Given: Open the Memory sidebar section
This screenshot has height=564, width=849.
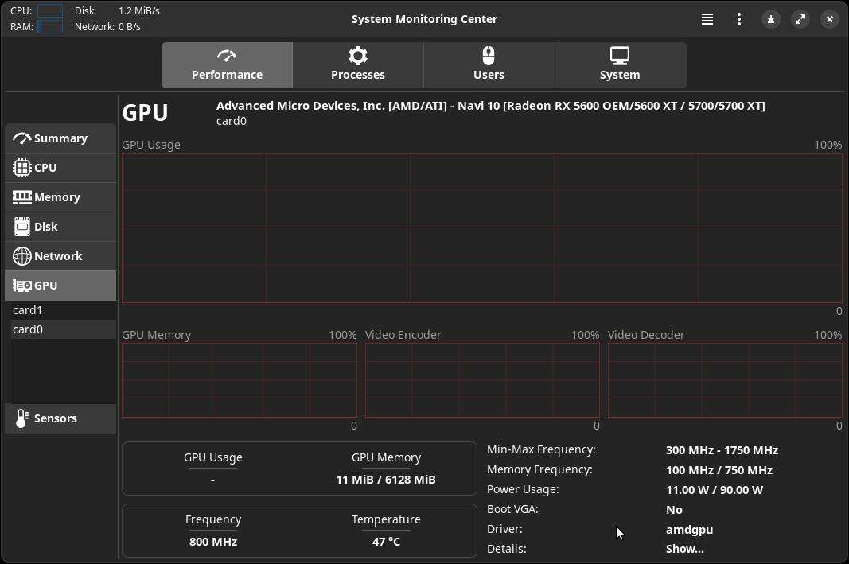Looking at the screenshot, I should (60, 197).
